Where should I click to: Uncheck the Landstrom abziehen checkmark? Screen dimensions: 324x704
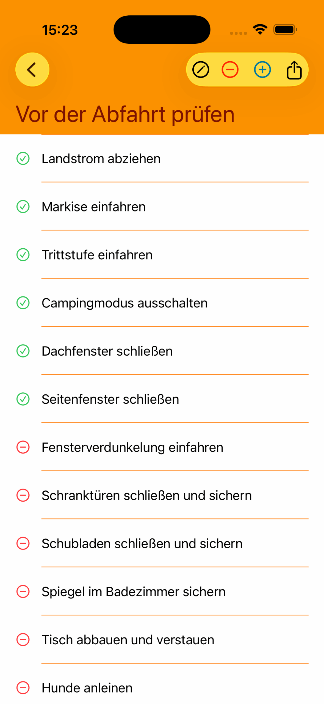click(x=23, y=159)
